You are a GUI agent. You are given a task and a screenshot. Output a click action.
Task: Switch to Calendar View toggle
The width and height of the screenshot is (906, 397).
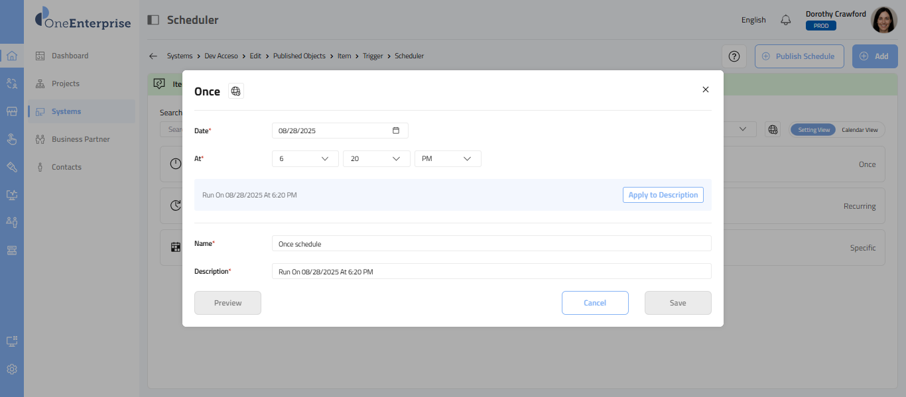point(860,130)
